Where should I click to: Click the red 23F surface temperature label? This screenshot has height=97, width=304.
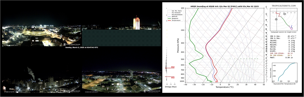(217, 82)
